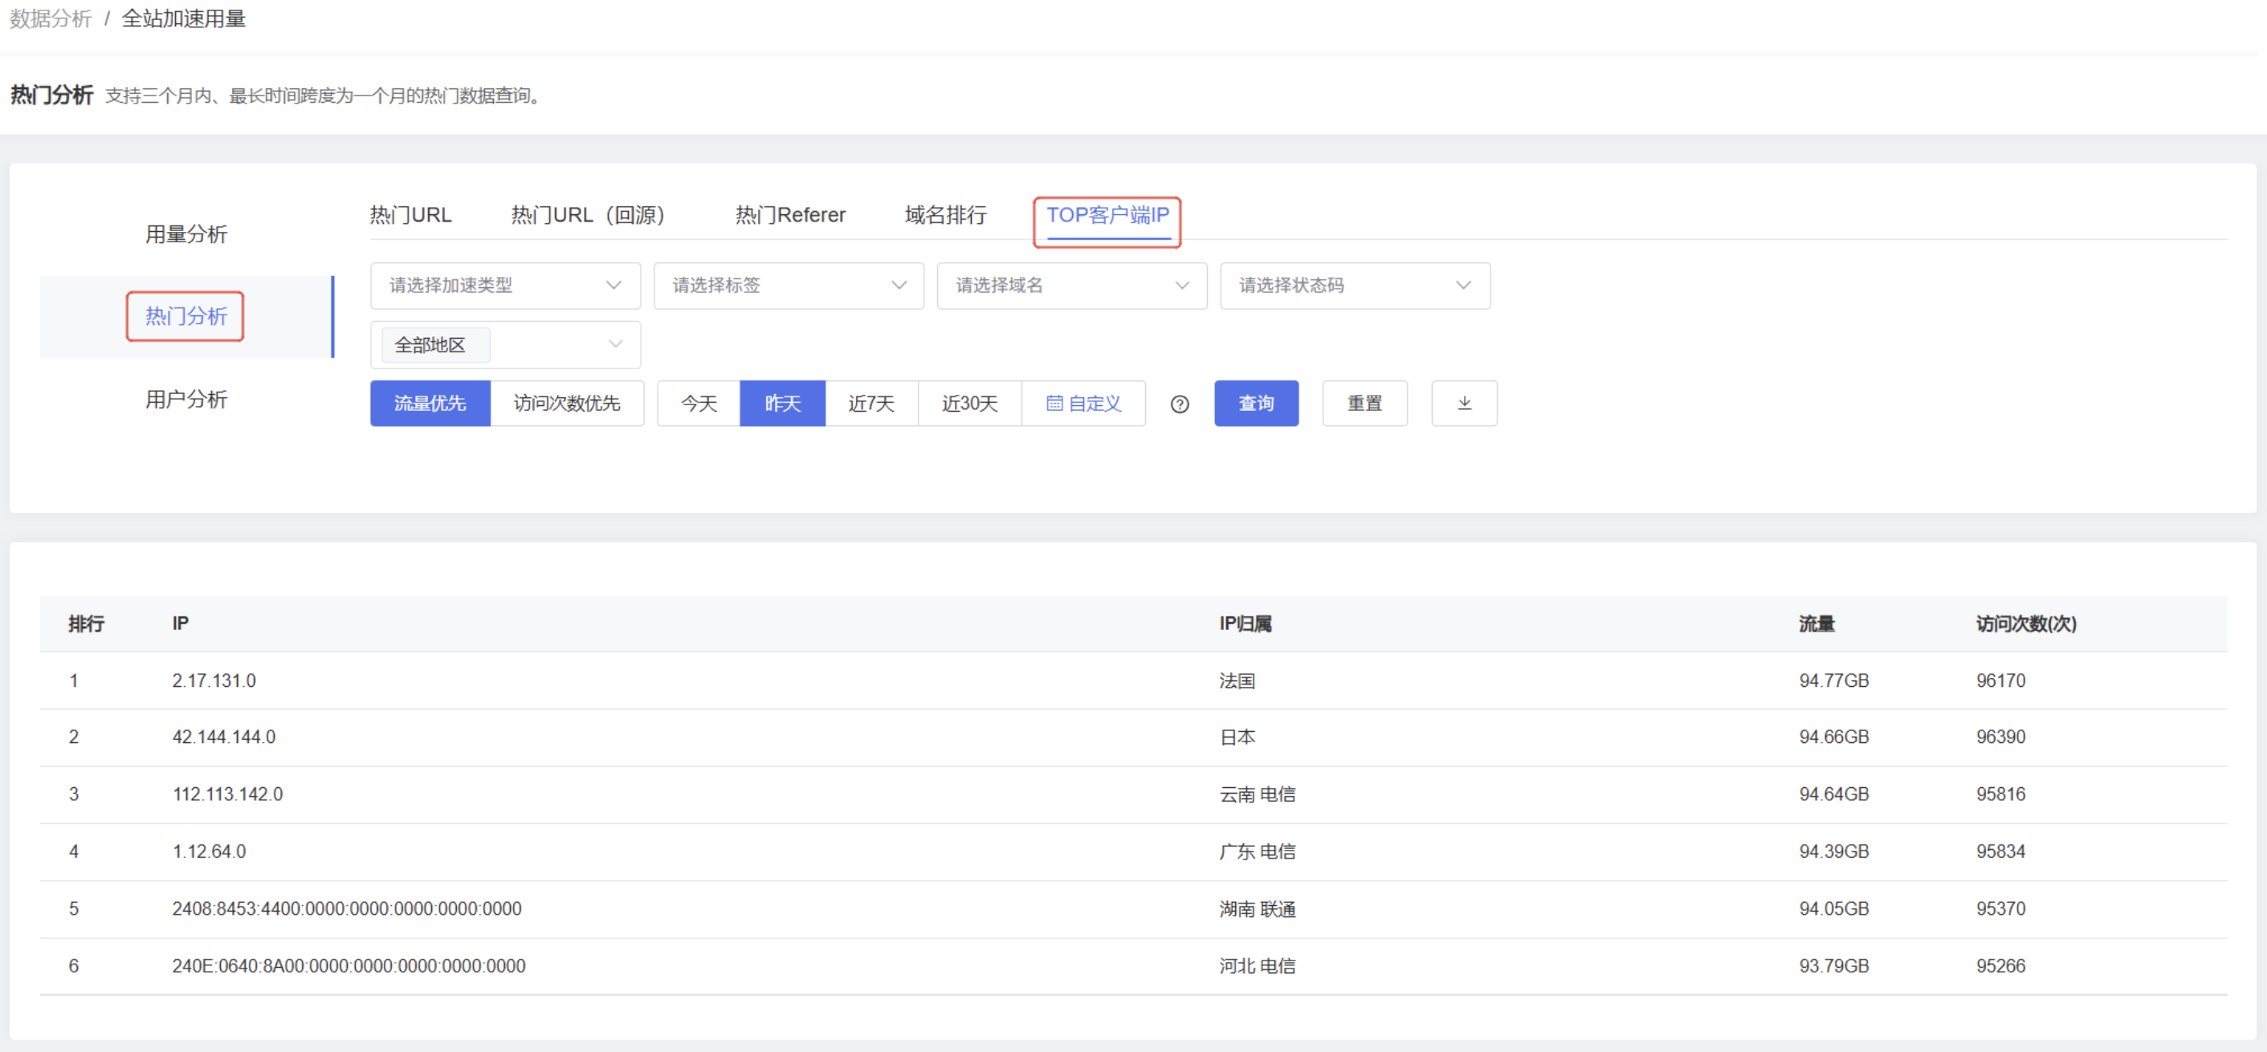The width and height of the screenshot is (2267, 1052).
Task: Select the 昨天 date filter
Action: (x=781, y=403)
